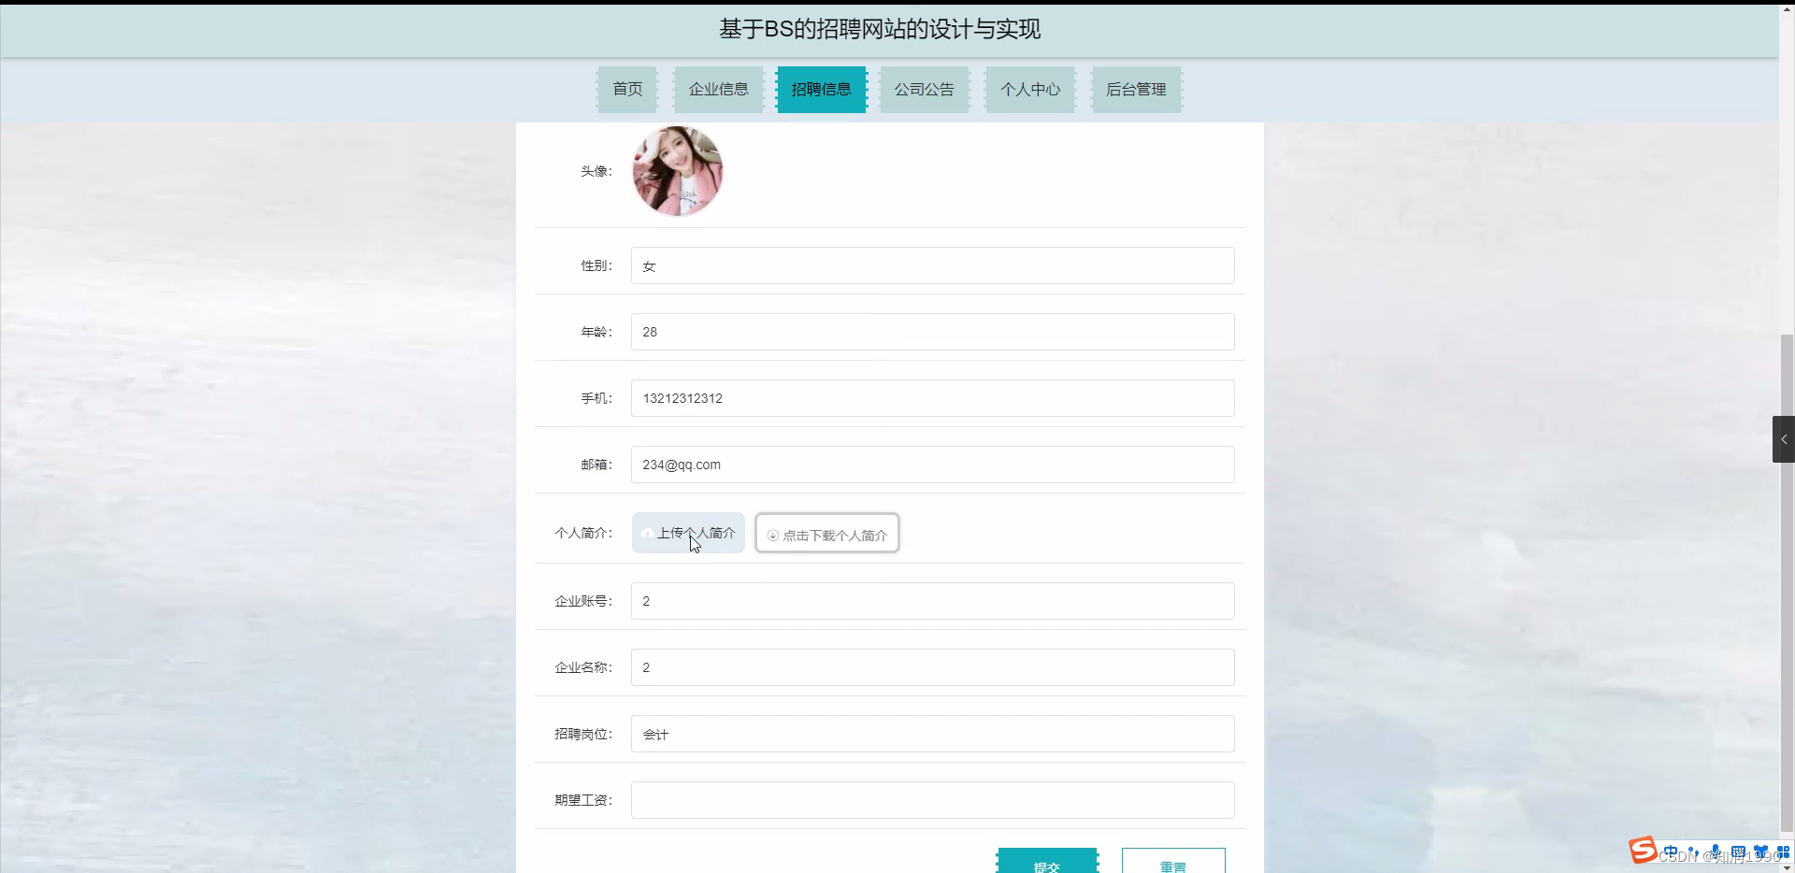Toggle Chinese/English input on Sogou toolbar
This screenshot has width=1795, height=873.
coord(1671,851)
